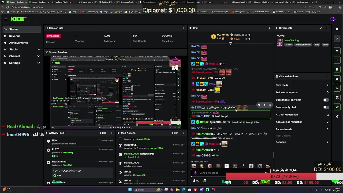Image resolution: width=343 pixels, height=193 pixels.
Task: Open Account age restriction settings
Action: point(302,122)
